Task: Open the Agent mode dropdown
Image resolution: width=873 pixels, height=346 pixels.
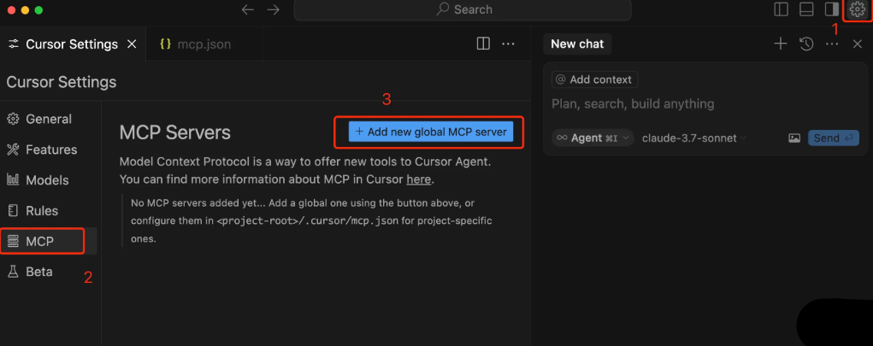Action: (593, 138)
